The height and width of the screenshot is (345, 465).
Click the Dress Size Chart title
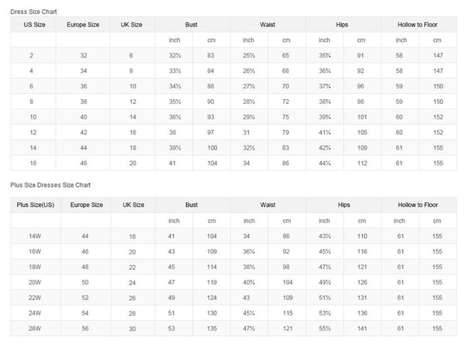click(x=33, y=12)
